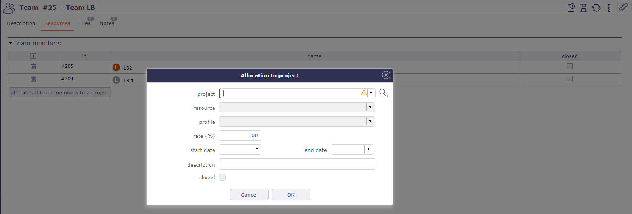This screenshot has height=214, width=632.
Task: Click the magnifier project search icon
Action: click(x=383, y=93)
